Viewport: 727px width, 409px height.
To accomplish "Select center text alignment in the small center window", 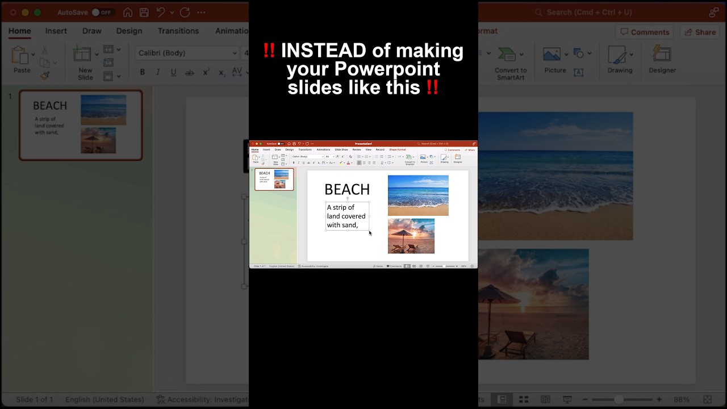I will pos(364,162).
